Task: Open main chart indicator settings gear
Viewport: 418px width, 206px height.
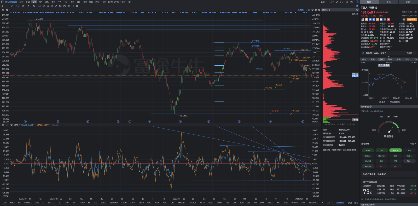Action: pyautogui.click(x=3, y=10)
